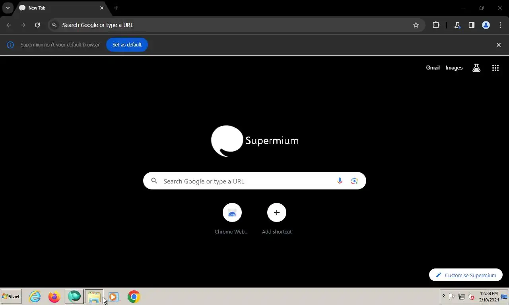Click Add shortcut button
509x305 pixels.
(277, 219)
